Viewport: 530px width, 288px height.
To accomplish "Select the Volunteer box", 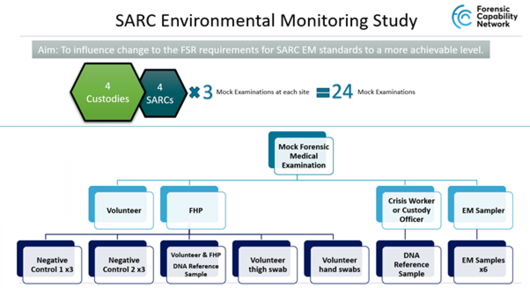I will coord(124,210).
